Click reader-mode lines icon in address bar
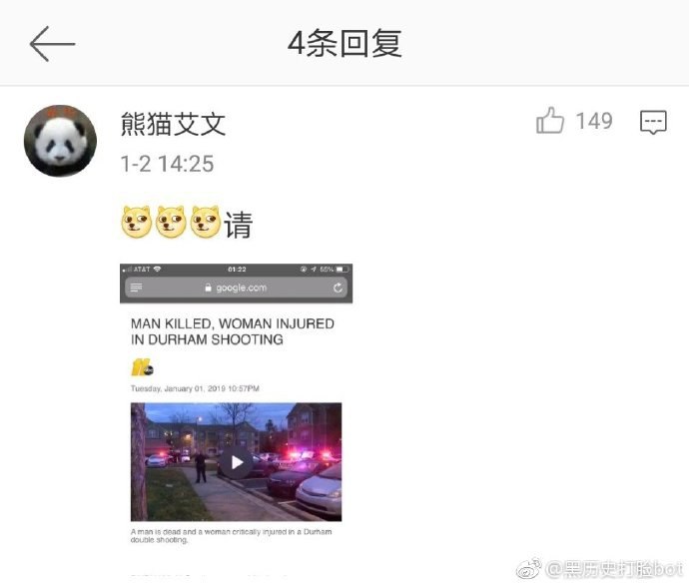The image size is (689, 586). pos(137,288)
